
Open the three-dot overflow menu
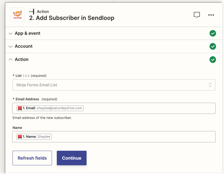tap(211, 15)
